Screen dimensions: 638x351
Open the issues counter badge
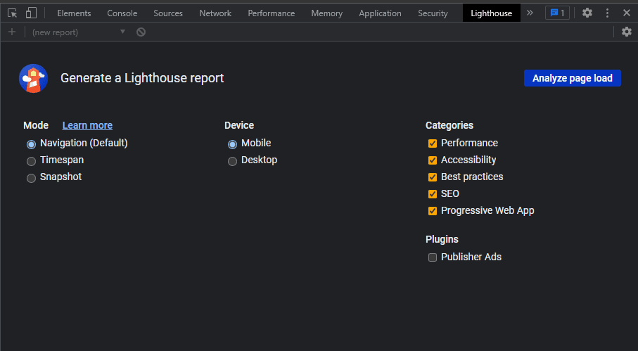(x=557, y=13)
